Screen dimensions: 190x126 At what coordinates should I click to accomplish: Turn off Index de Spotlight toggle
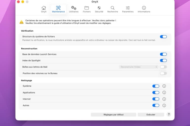(163, 60)
